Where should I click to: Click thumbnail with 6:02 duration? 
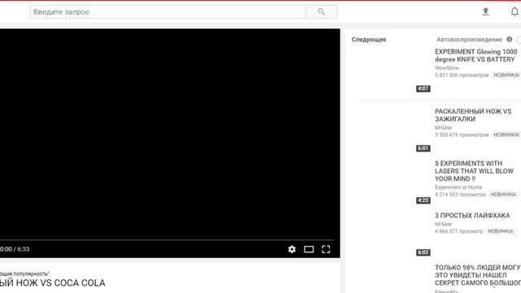pos(392,234)
